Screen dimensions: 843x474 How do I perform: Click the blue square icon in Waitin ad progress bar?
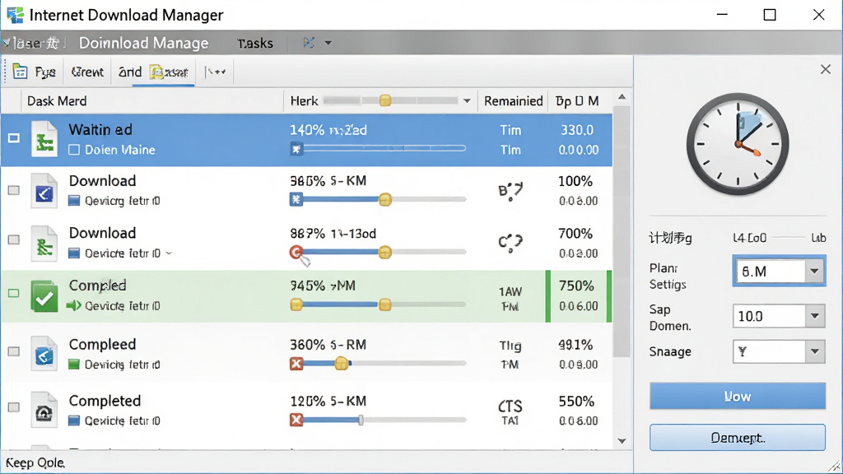pos(296,149)
